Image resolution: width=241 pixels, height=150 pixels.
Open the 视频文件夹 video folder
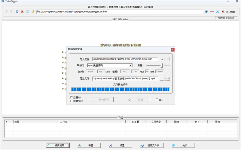click(153, 145)
